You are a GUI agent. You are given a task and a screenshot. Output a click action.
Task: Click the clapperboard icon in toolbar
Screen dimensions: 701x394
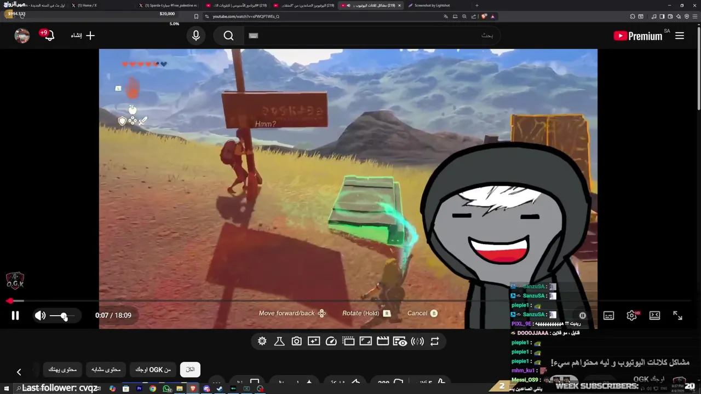point(383,341)
